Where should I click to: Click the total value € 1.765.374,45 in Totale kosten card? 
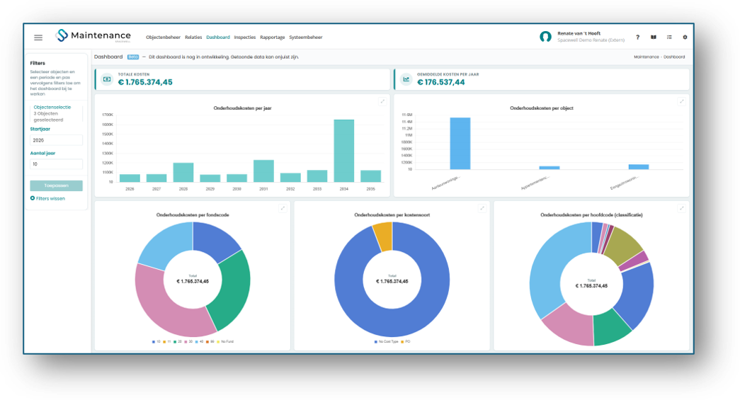click(x=145, y=83)
